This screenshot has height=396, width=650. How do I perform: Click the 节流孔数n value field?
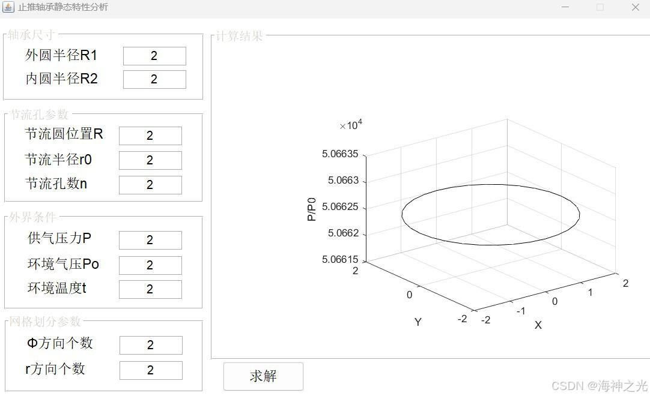(x=150, y=185)
